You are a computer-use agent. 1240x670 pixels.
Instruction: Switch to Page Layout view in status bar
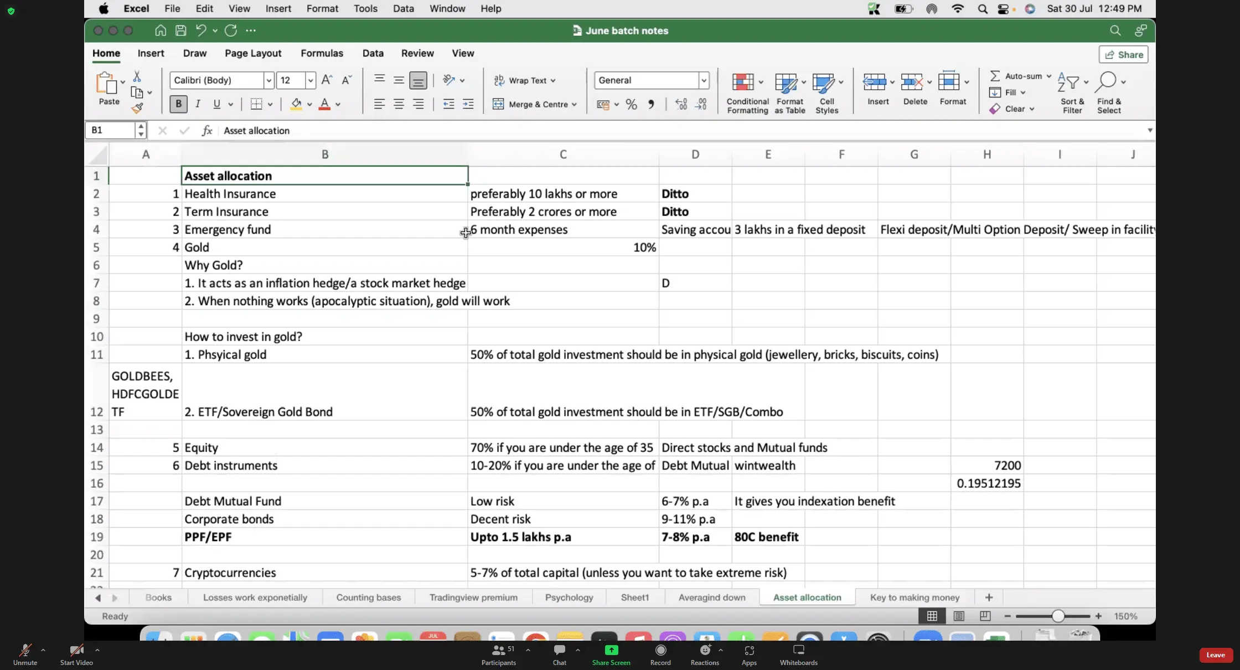tap(959, 616)
